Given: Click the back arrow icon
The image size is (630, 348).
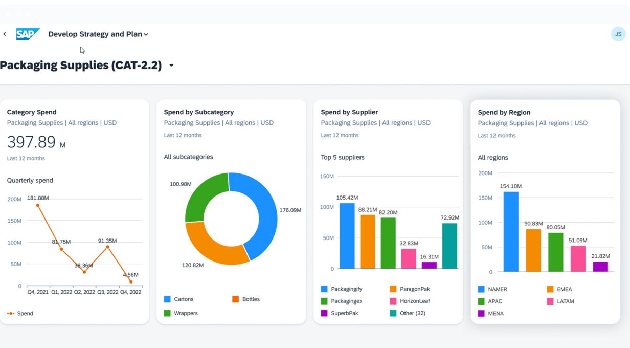Looking at the screenshot, I should pyautogui.click(x=5, y=34).
